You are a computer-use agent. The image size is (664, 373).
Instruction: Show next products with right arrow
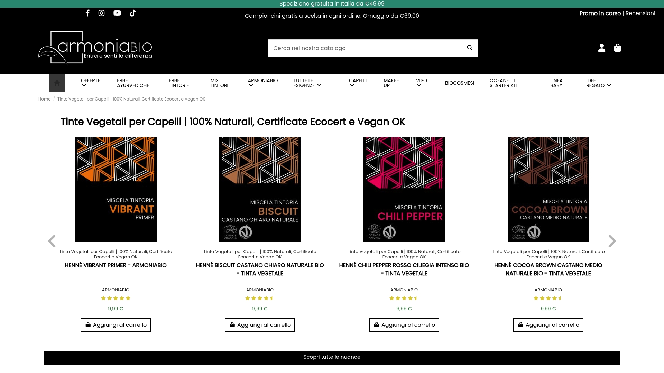(x=612, y=241)
